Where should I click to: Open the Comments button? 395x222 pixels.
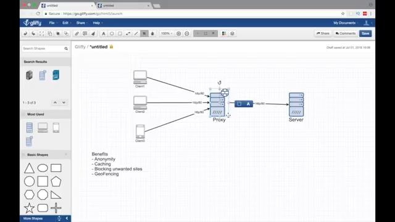point(346,33)
